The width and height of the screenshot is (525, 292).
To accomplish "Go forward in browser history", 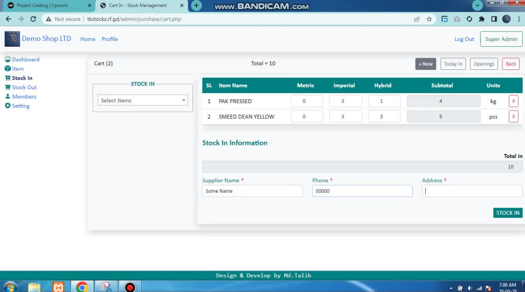I will click(x=21, y=19).
